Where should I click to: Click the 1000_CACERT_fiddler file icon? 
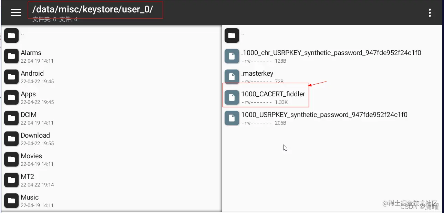[232, 97]
